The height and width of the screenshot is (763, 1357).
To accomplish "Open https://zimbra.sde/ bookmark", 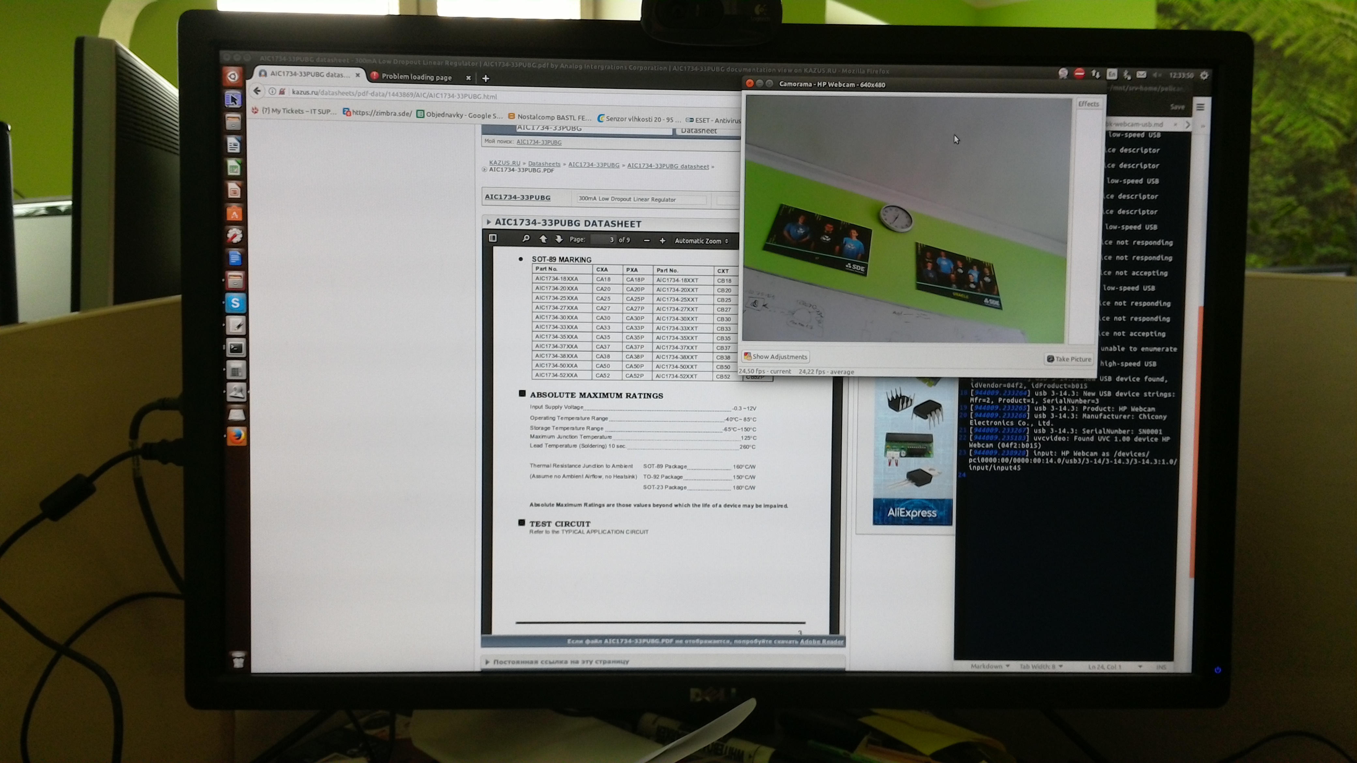I will click(x=377, y=113).
